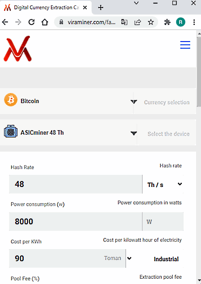
Task: Open the extensions puzzle icon
Action: click(x=167, y=22)
